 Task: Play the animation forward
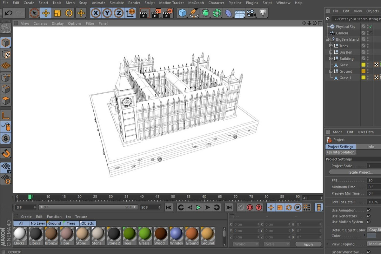[x=198, y=207]
